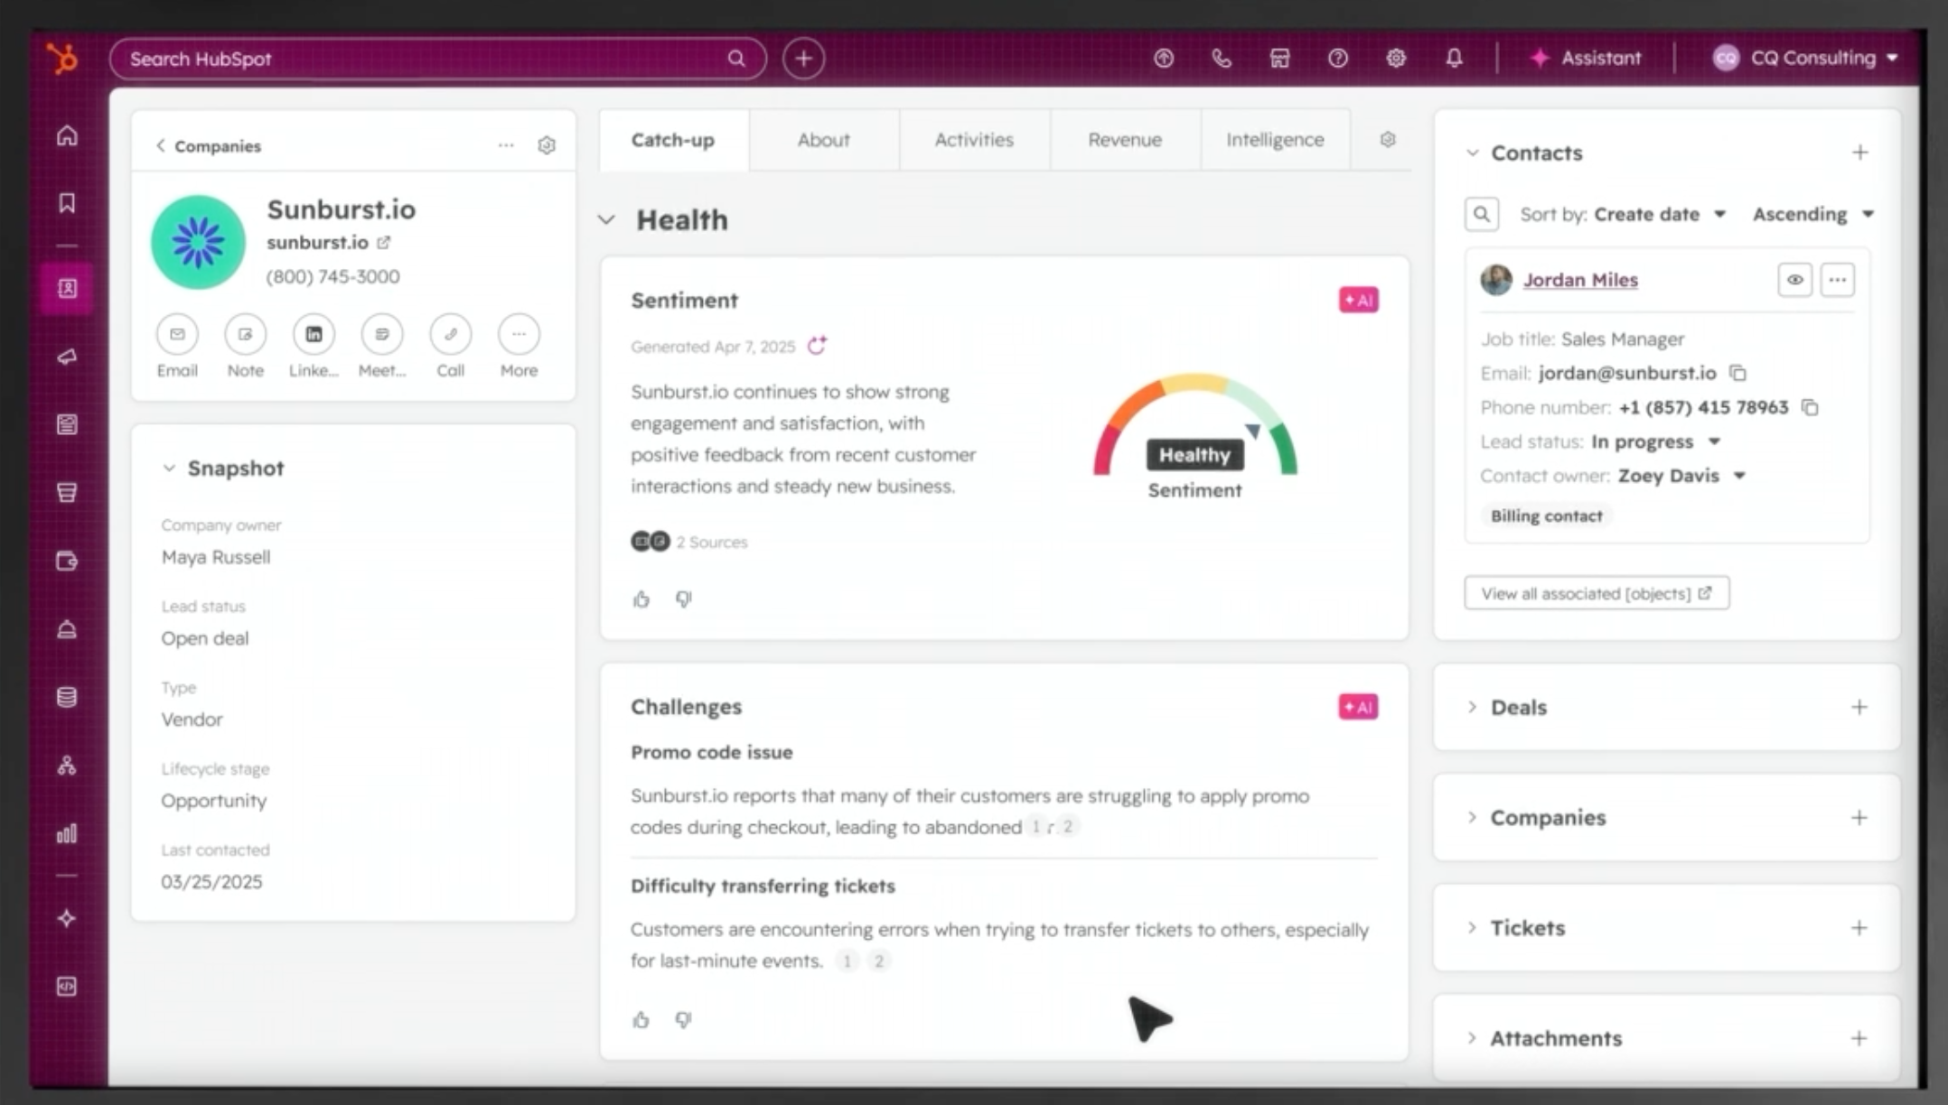The width and height of the screenshot is (1948, 1105).
Task: Open the Data management database icon
Action: (x=67, y=697)
